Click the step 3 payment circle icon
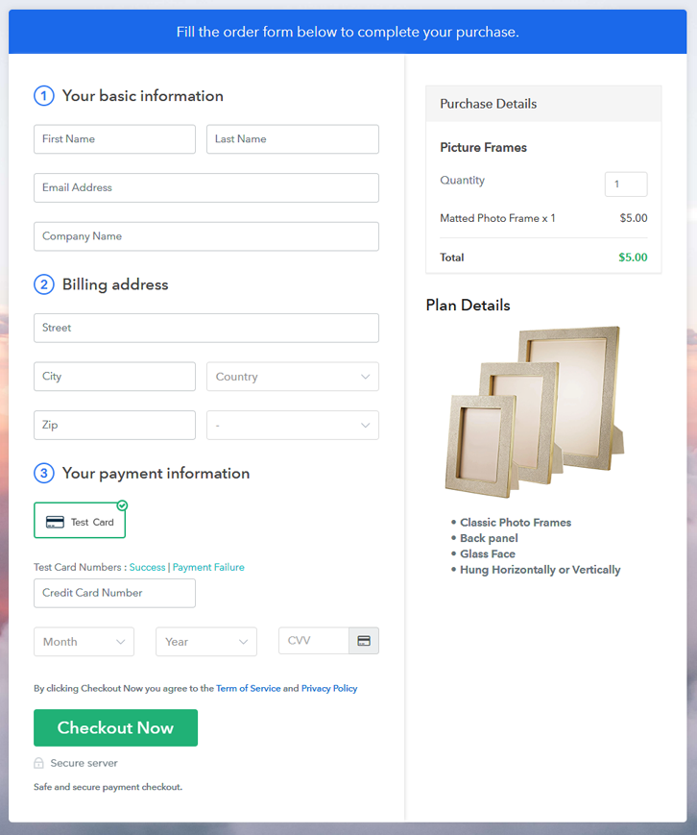The image size is (697, 835). 44,473
